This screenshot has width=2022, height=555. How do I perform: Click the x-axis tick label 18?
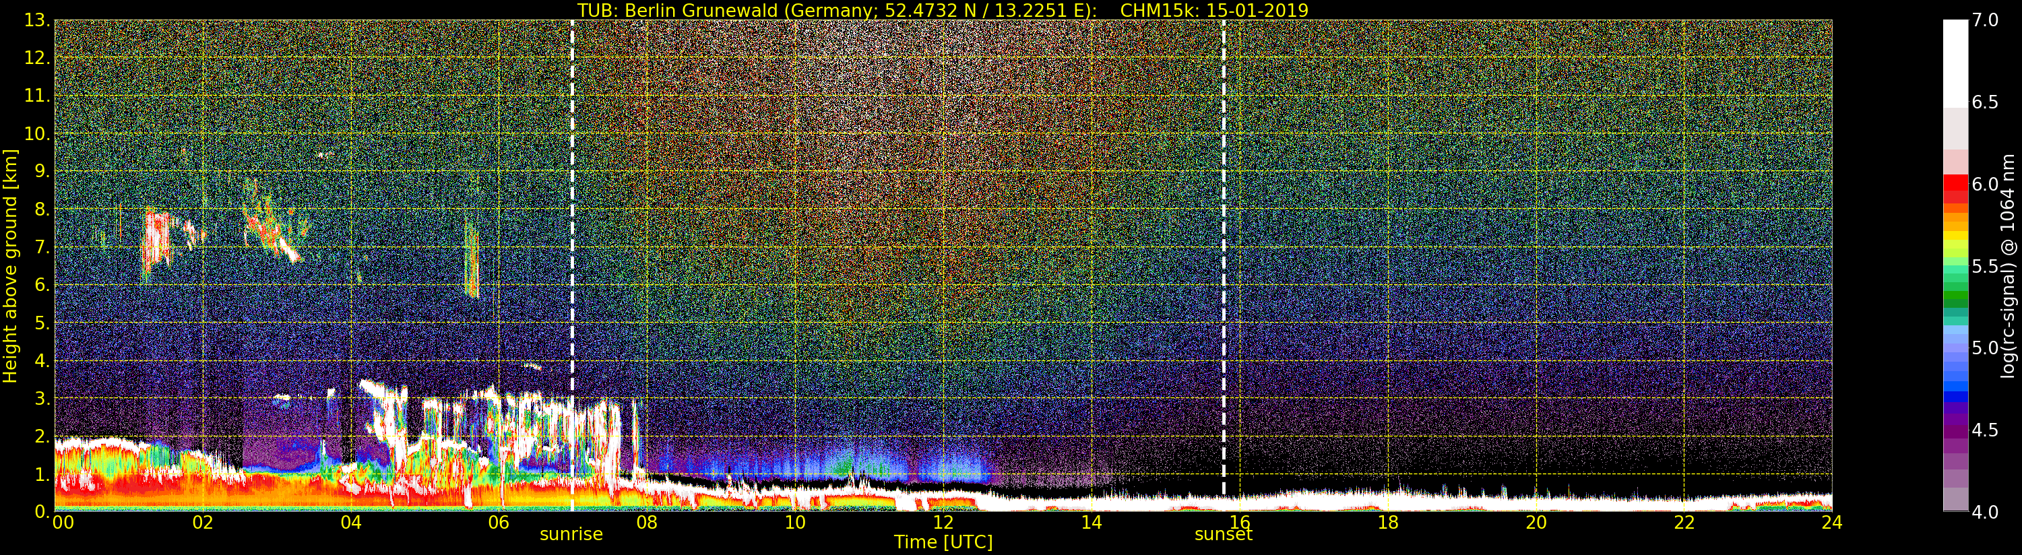click(1388, 522)
